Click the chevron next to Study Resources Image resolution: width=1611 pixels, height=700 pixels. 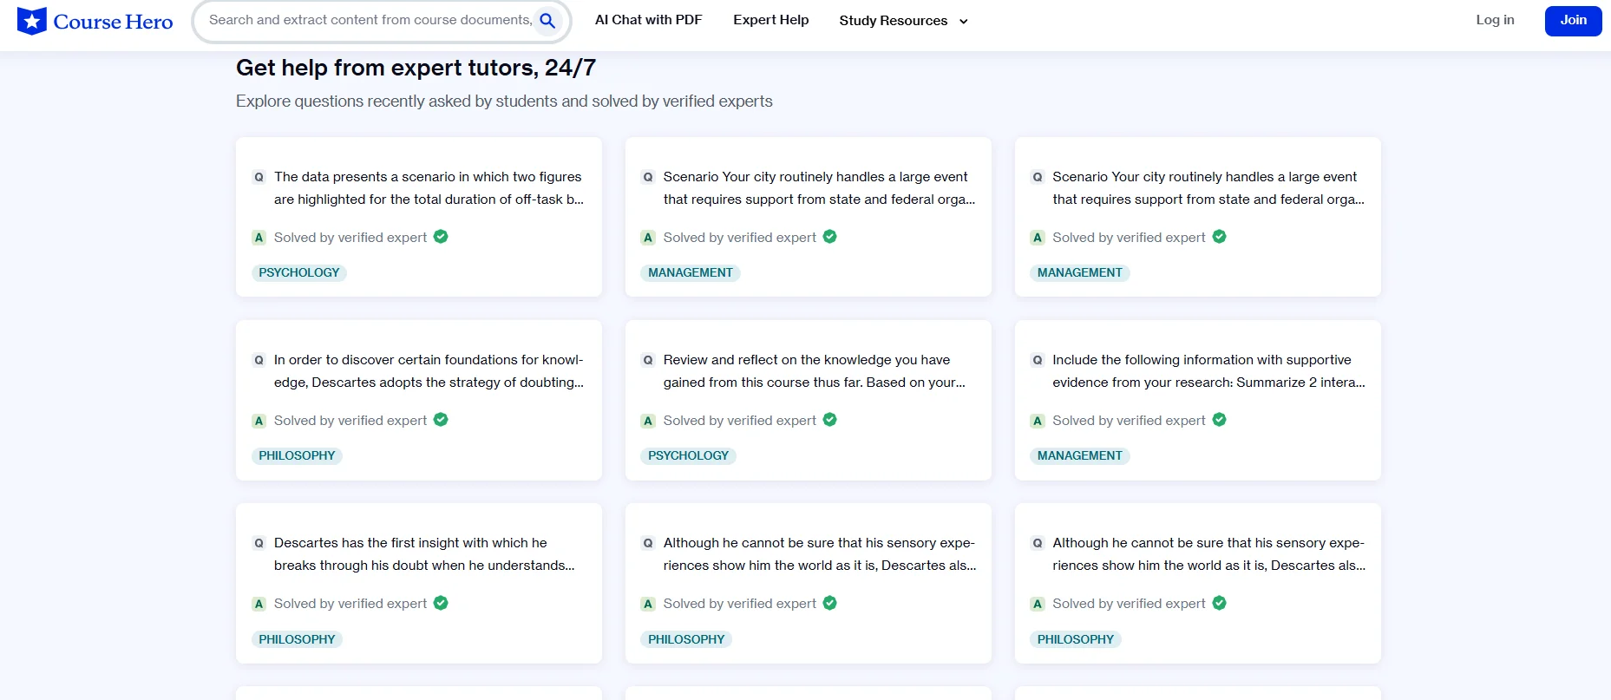coord(963,22)
